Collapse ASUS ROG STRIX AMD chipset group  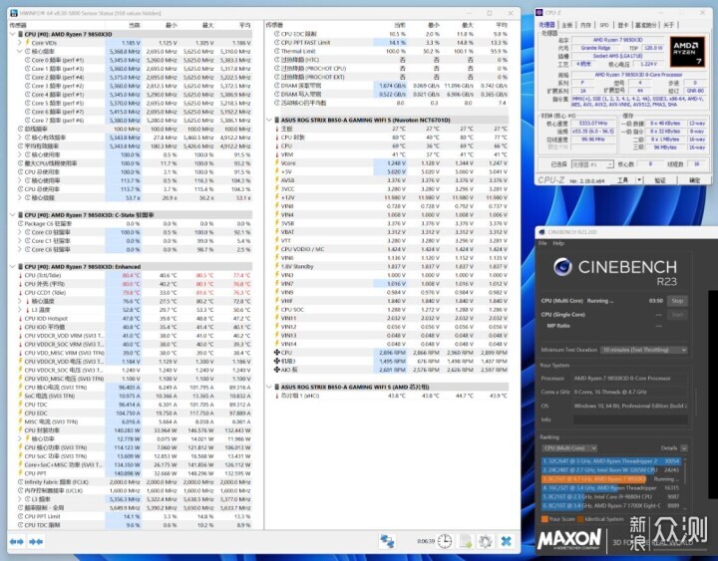[269, 387]
